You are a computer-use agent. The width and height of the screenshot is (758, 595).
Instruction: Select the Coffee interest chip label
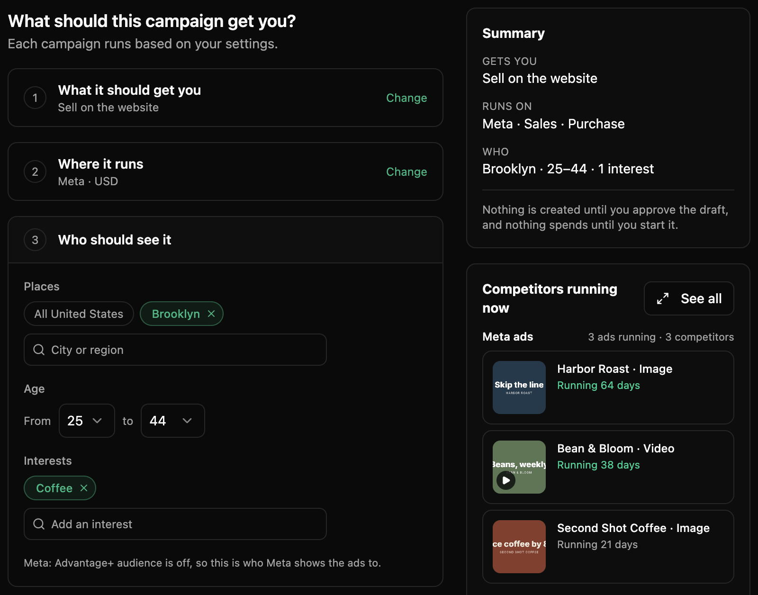(x=54, y=488)
